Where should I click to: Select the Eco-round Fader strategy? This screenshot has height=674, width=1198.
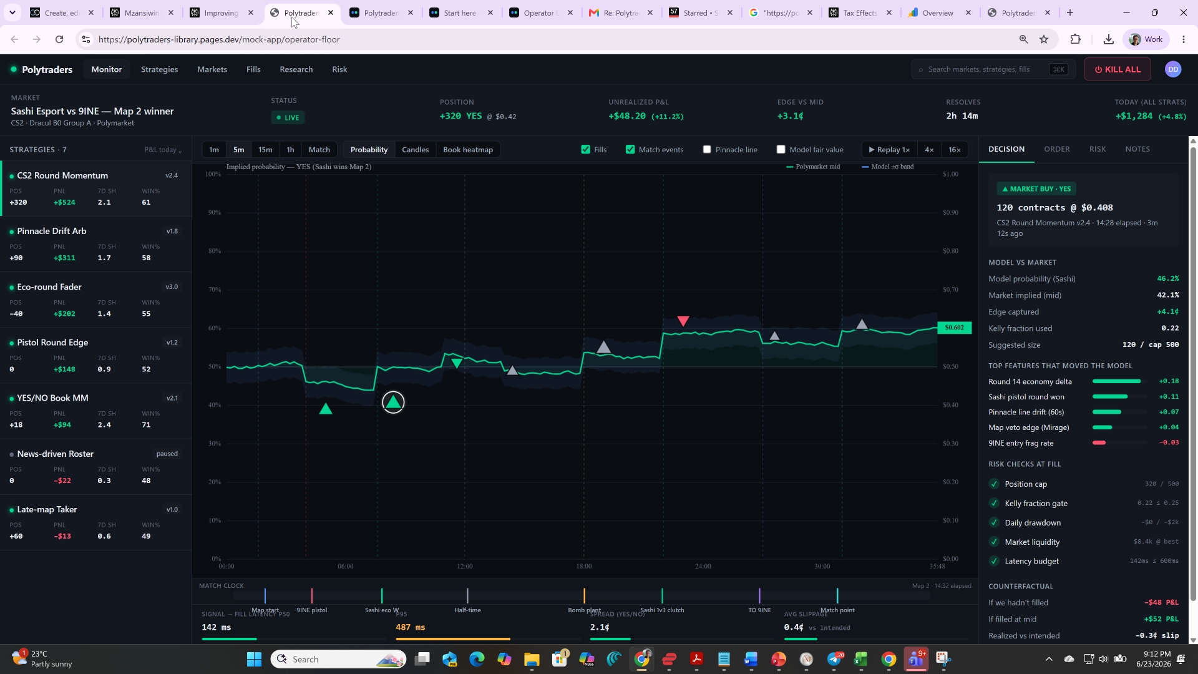point(96,300)
